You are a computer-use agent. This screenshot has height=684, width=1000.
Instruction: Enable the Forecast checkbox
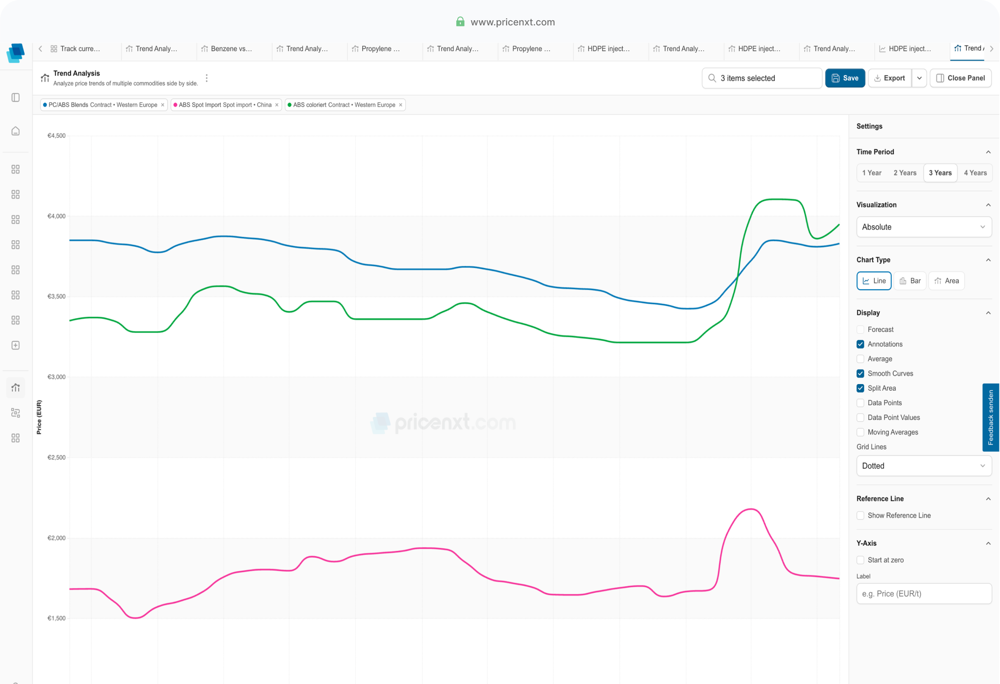[860, 330]
